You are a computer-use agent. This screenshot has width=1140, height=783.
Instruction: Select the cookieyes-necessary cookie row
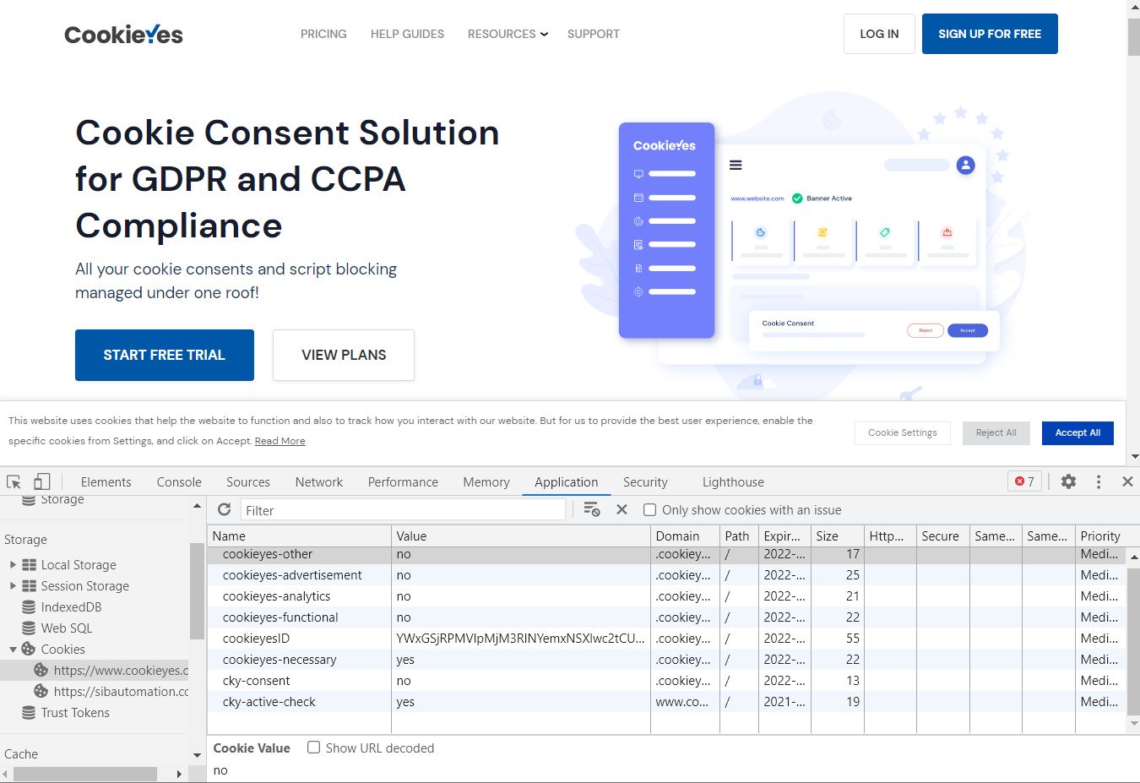click(x=667, y=660)
